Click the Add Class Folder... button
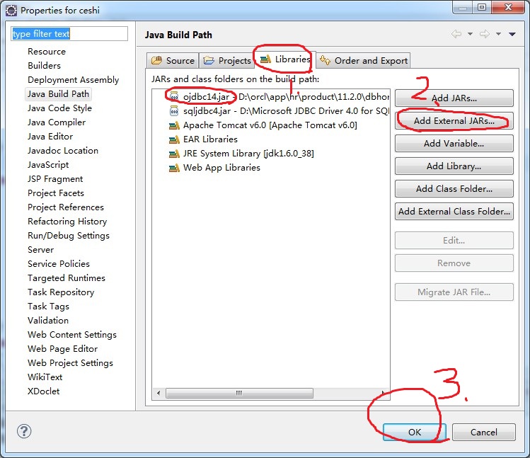This screenshot has width=530, height=458. pyautogui.click(x=454, y=189)
